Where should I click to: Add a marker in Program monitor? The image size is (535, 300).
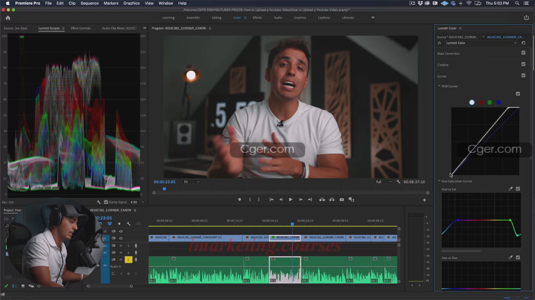pos(240,199)
